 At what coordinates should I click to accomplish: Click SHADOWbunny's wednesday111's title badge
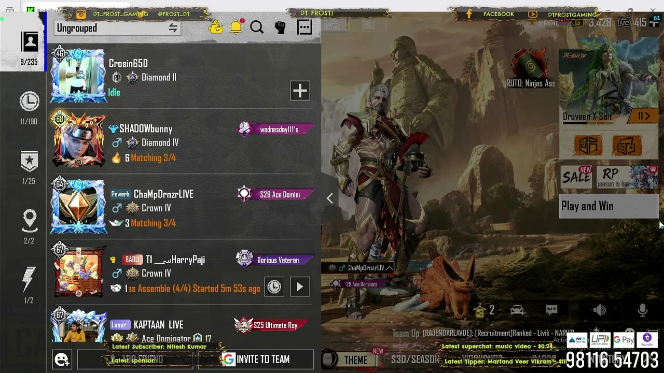pyautogui.click(x=276, y=130)
